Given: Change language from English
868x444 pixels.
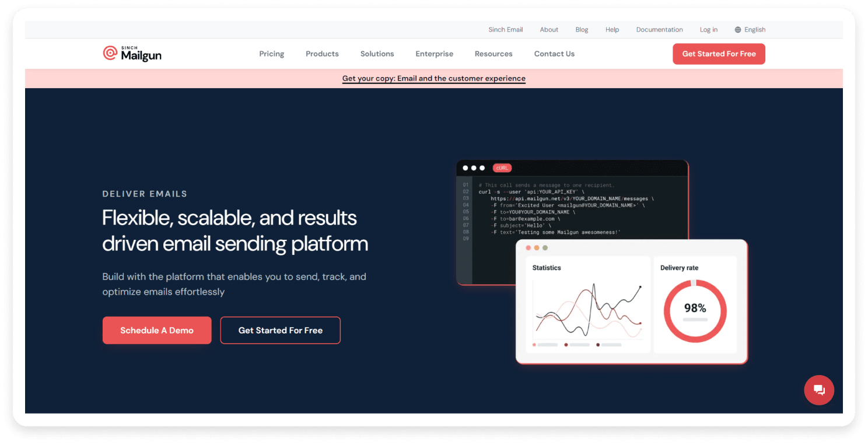Looking at the screenshot, I should pyautogui.click(x=755, y=30).
